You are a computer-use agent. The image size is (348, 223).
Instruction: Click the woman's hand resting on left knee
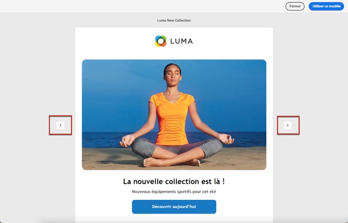(x=126, y=141)
